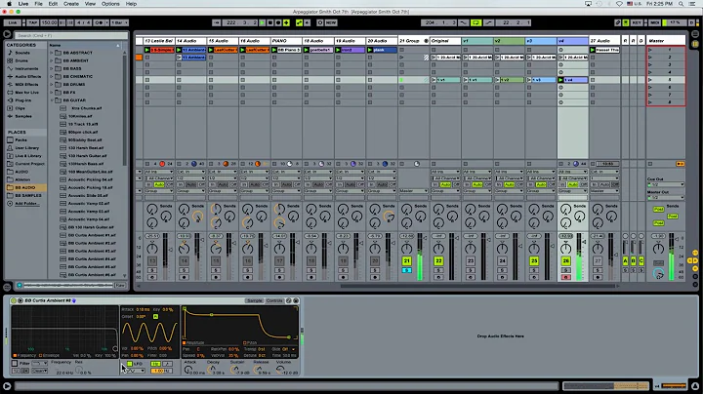Select Plug-ins category in browser
This screenshot has height=394, width=703.
pos(22,100)
